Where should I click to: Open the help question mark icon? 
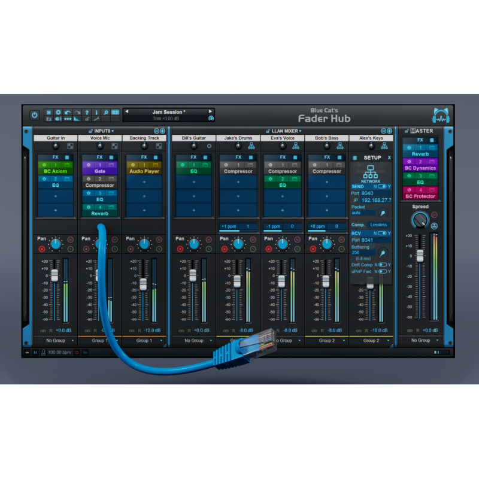coord(87,111)
